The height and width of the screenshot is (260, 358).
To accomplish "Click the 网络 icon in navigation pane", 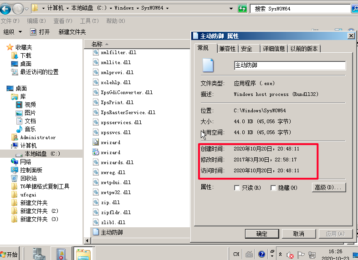I will click(x=15, y=162).
